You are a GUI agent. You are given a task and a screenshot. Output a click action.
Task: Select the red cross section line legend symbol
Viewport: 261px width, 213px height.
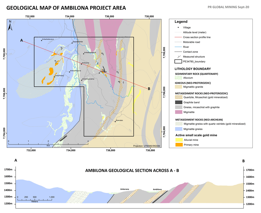coord(178,37)
